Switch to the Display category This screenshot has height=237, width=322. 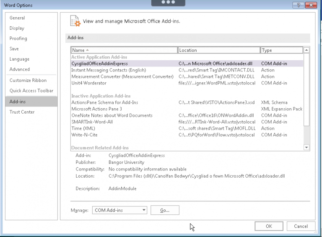coord(17,28)
